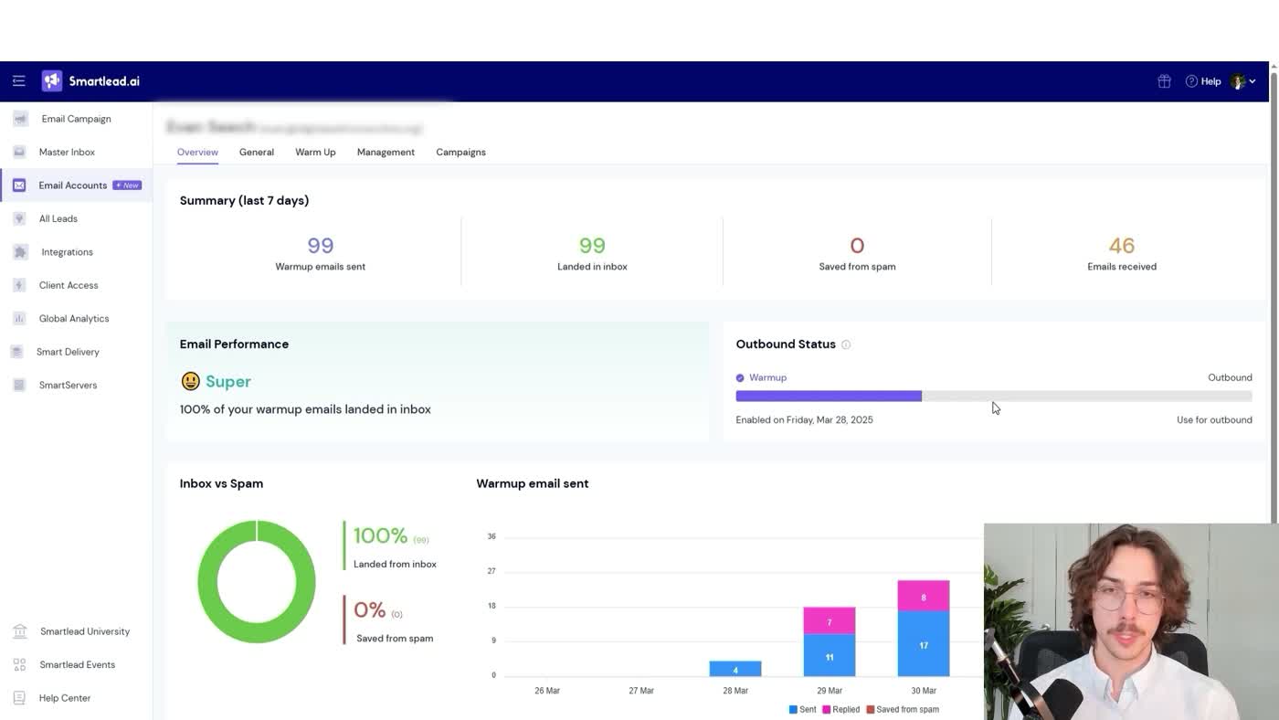The height and width of the screenshot is (720, 1279).
Task: Open the gift rewards icon
Action: click(1164, 81)
